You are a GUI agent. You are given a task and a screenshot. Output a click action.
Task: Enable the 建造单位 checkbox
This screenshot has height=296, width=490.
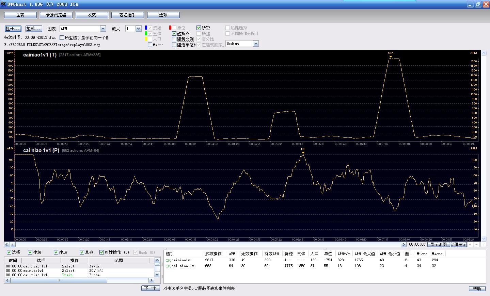coord(174,45)
